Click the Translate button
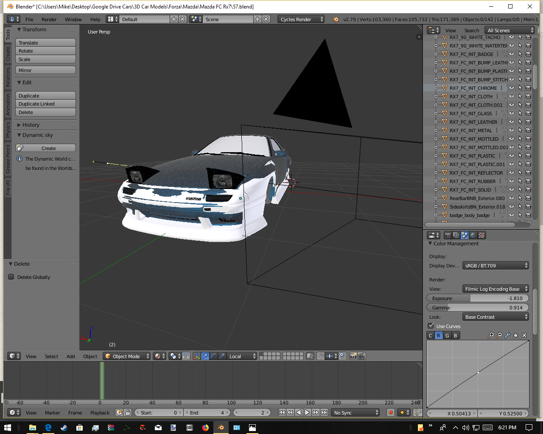543x434 pixels. point(45,42)
